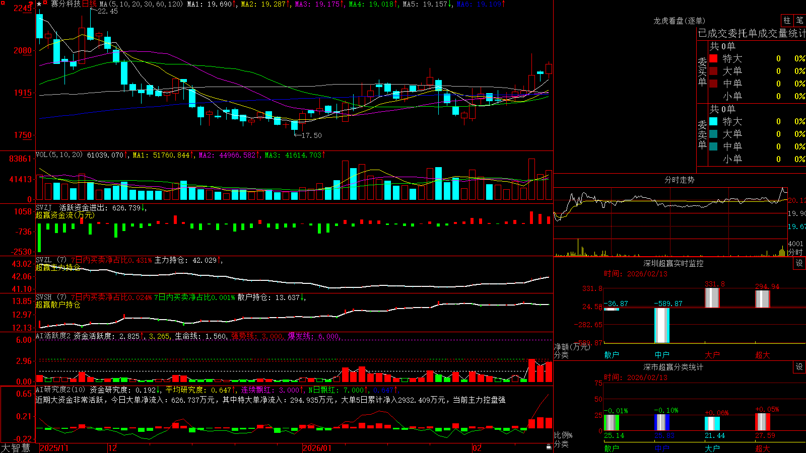Image resolution: width=806 pixels, height=453 pixels.
Task: Click the 02 month timeline marker
Action: [x=477, y=448]
